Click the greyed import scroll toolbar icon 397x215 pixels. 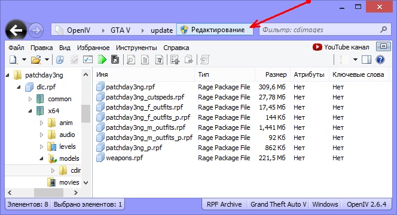point(204,60)
